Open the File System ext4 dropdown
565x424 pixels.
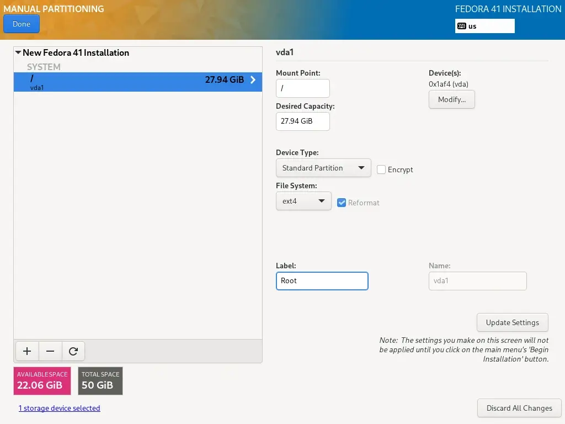303,202
